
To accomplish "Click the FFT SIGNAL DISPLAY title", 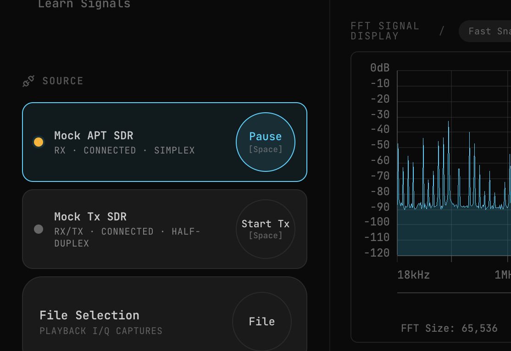I will [385, 31].
